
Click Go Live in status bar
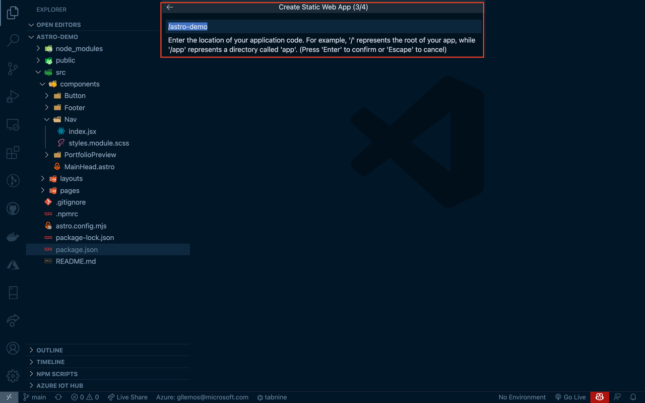(570, 397)
